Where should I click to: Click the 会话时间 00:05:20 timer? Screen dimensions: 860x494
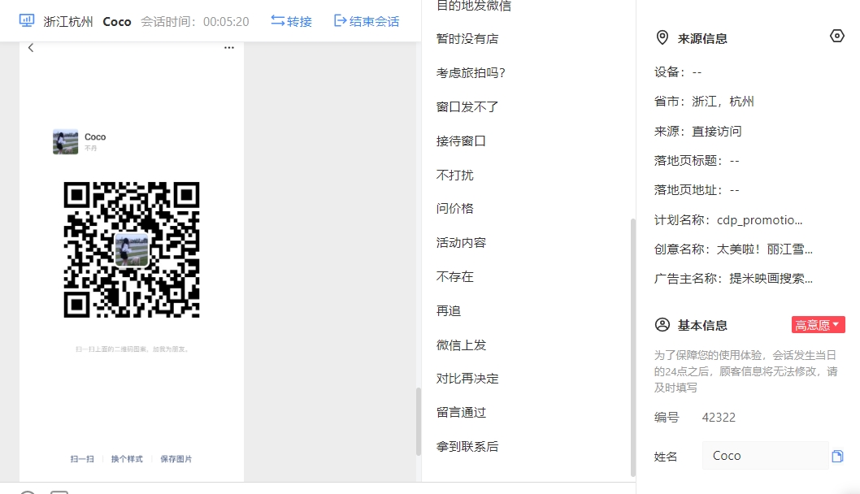point(195,21)
